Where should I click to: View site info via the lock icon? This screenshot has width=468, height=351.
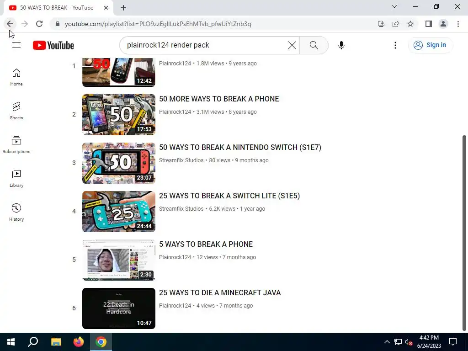click(x=58, y=24)
